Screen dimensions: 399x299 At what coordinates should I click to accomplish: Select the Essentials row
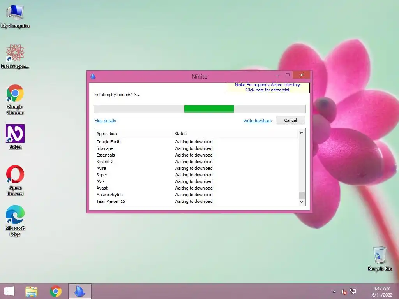[196, 155]
